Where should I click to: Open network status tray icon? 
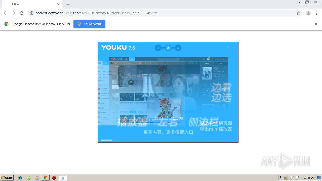point(286,178)
